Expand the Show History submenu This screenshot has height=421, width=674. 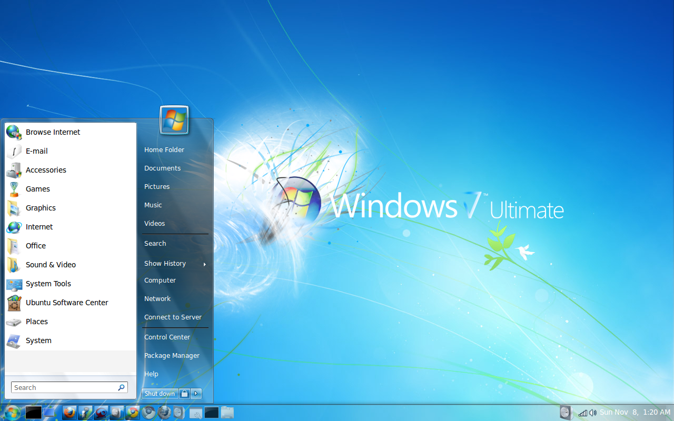tap(165, 264)
